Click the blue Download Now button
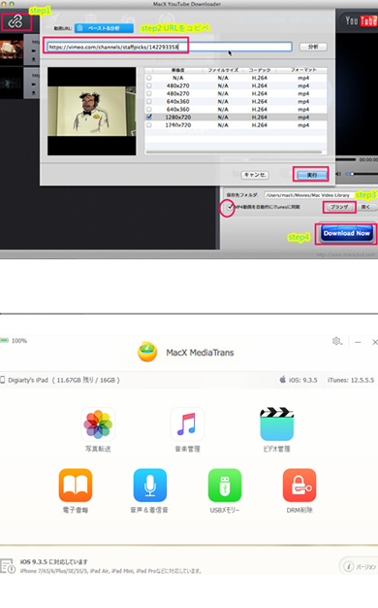 347,233
